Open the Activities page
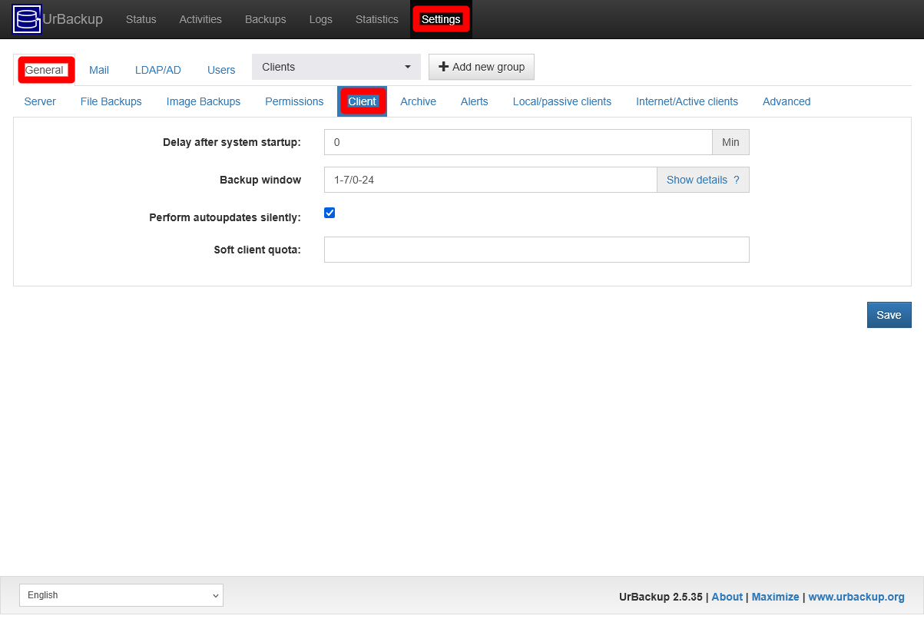 (200, 19)
